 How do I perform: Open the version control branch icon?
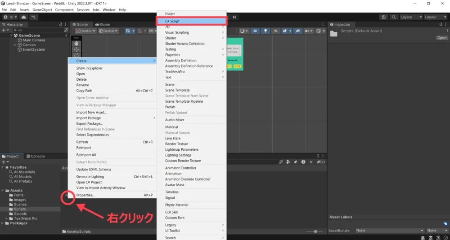click(x=34, y=17)
